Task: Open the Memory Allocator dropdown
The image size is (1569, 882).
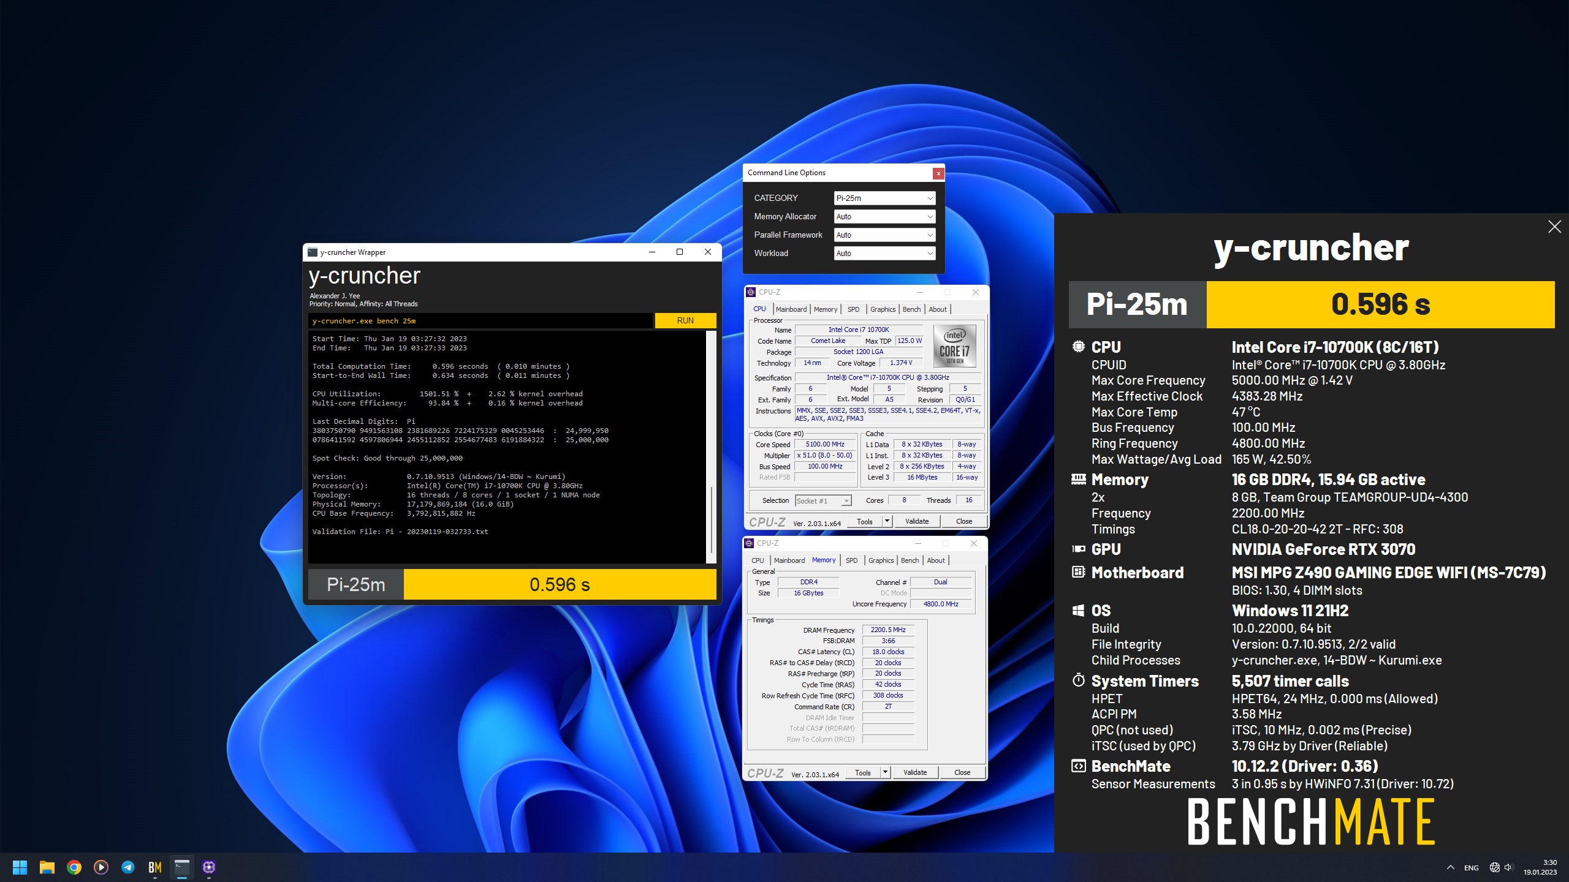Action: click(x=884, y=216)
